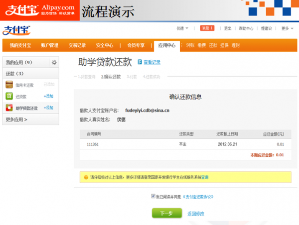Toggle the 我已阅读并同意 agreement checkbox
Screen dimensions: 299x225
(153, 197)
